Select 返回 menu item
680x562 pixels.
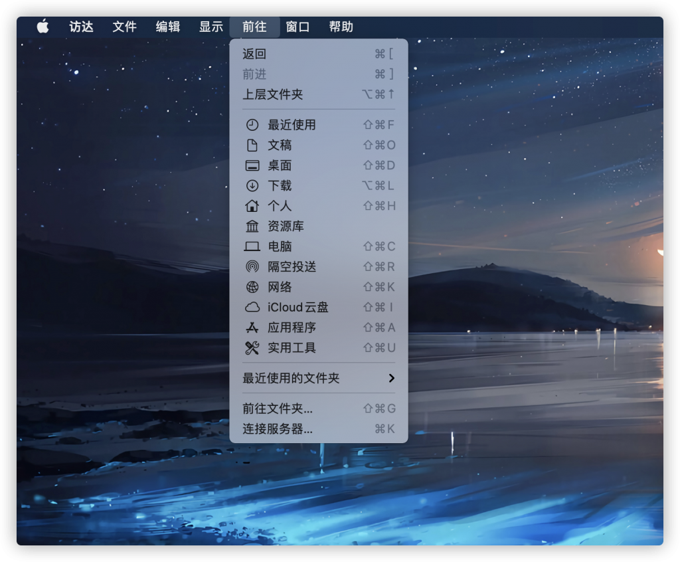click(255, 54)
